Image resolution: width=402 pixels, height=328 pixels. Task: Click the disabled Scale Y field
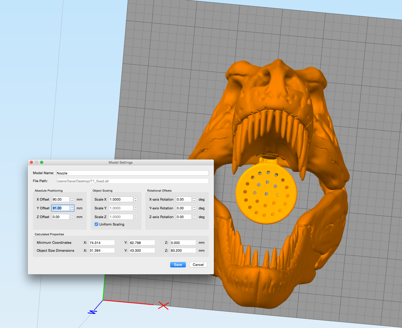[121, 208]
